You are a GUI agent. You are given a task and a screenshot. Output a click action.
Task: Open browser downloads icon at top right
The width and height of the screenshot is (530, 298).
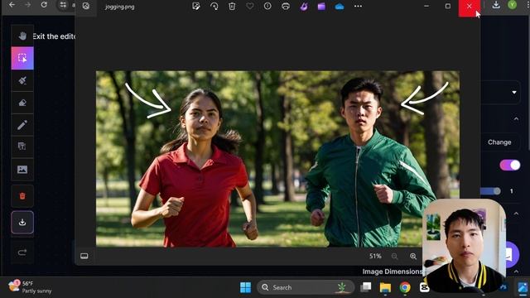496,5
